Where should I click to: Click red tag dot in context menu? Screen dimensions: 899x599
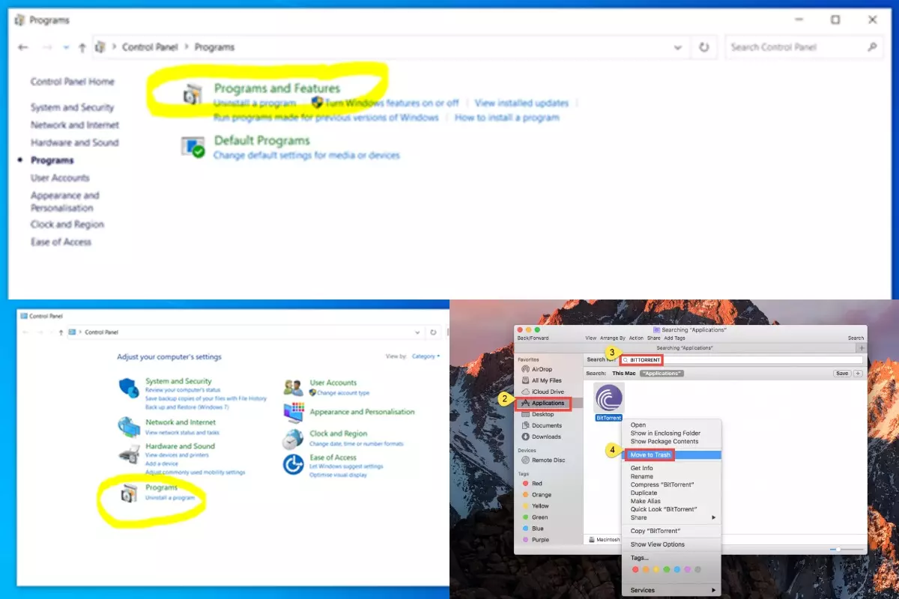635,570
